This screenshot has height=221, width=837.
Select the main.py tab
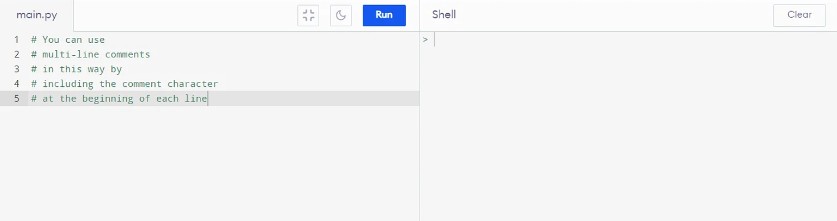pos(36,16)
